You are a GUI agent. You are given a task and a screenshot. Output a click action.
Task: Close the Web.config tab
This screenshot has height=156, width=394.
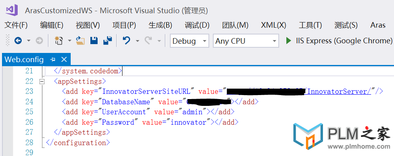[x=64, y=59]
